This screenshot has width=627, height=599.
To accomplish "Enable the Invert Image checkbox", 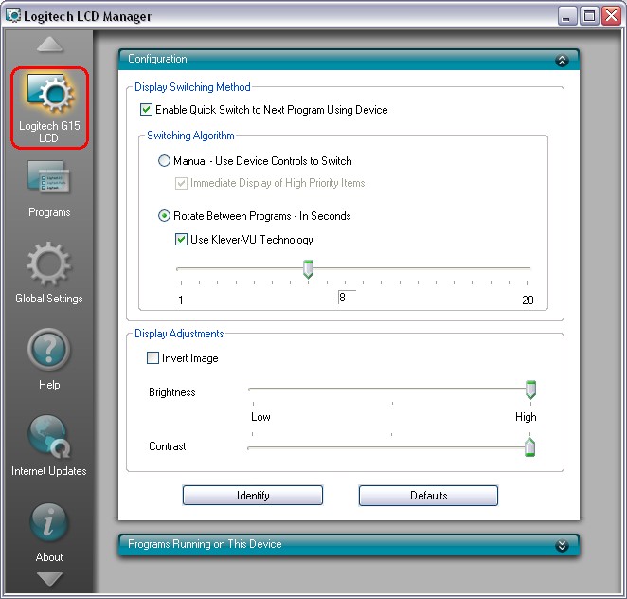I will pos(152,357).
